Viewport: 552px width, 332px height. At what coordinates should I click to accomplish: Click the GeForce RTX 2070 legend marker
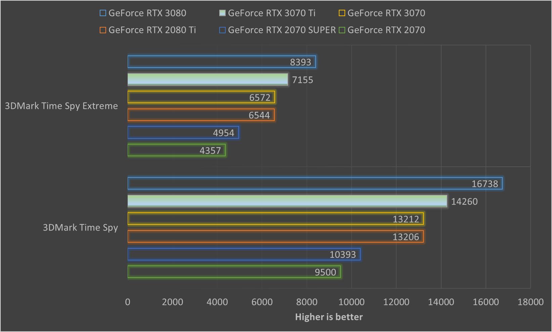[x=341, y=30]
